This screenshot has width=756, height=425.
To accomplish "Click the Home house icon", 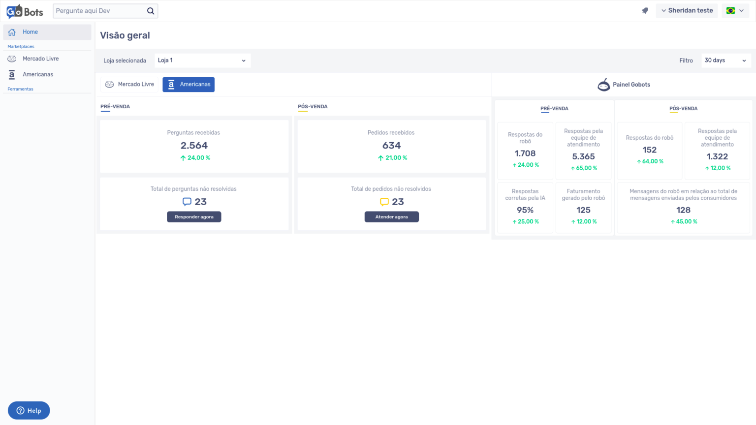I will tap(12, 32).
